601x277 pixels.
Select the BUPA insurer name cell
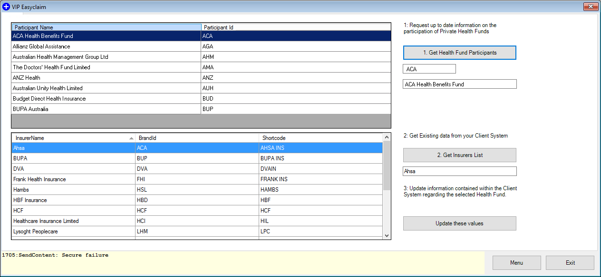[x=73, y=158]
